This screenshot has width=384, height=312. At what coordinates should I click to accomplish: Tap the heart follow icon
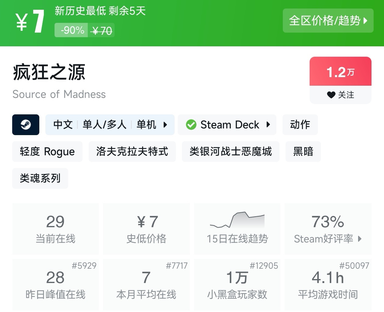pyautogui.click(x=331, y=95)
